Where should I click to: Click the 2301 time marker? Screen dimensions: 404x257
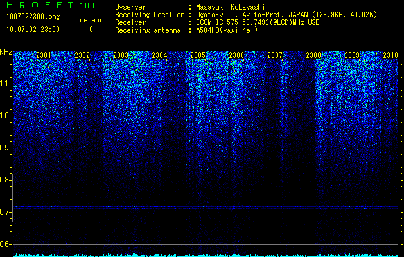click(44, 55)
